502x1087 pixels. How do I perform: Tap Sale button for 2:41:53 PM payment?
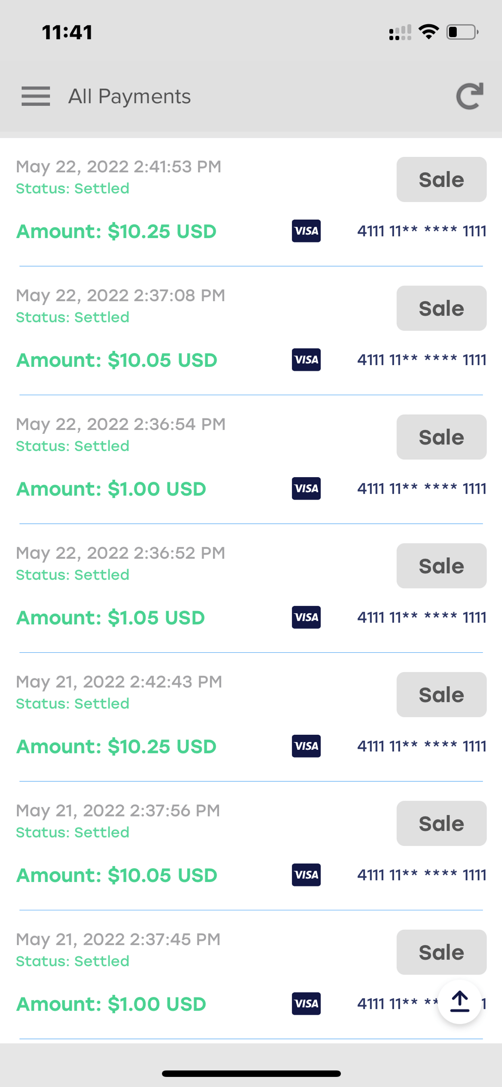[x=441, y=179]
